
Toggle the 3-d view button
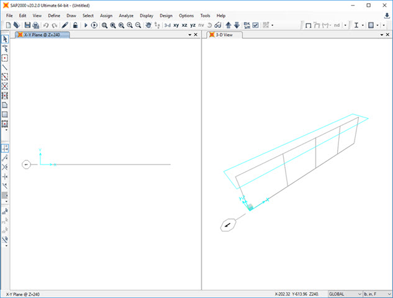click(167, 25)
